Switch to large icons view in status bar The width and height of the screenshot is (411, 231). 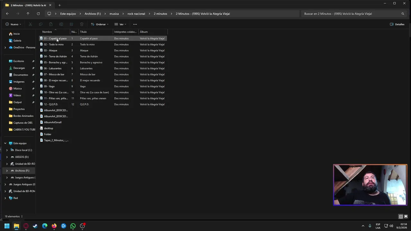[406, 217]
